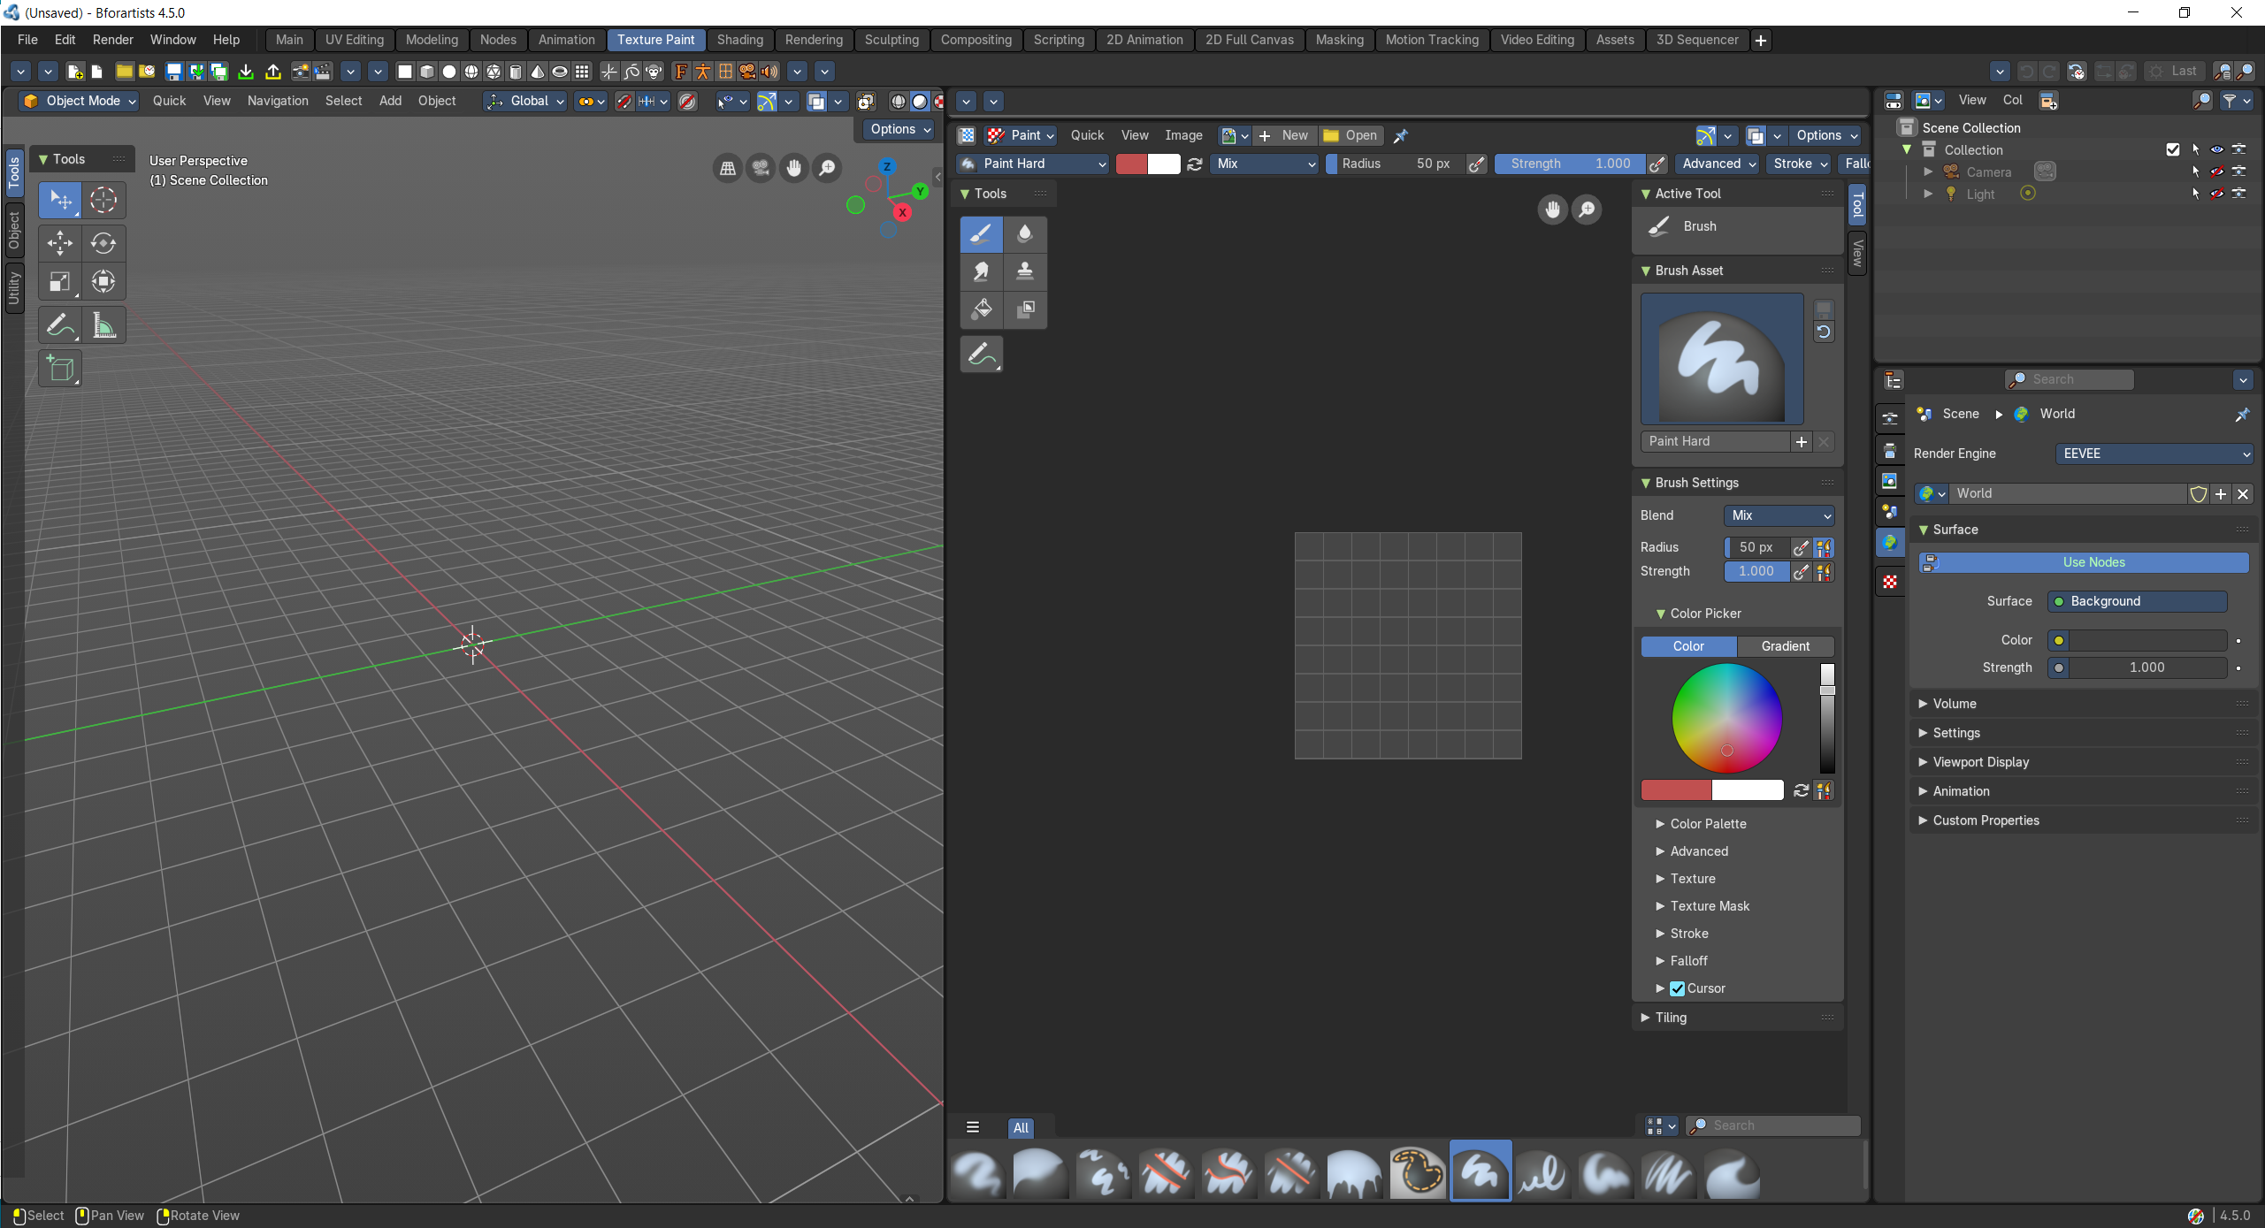
Task: Switch to the UV Editing workspace tab
Action: point(354,40)
